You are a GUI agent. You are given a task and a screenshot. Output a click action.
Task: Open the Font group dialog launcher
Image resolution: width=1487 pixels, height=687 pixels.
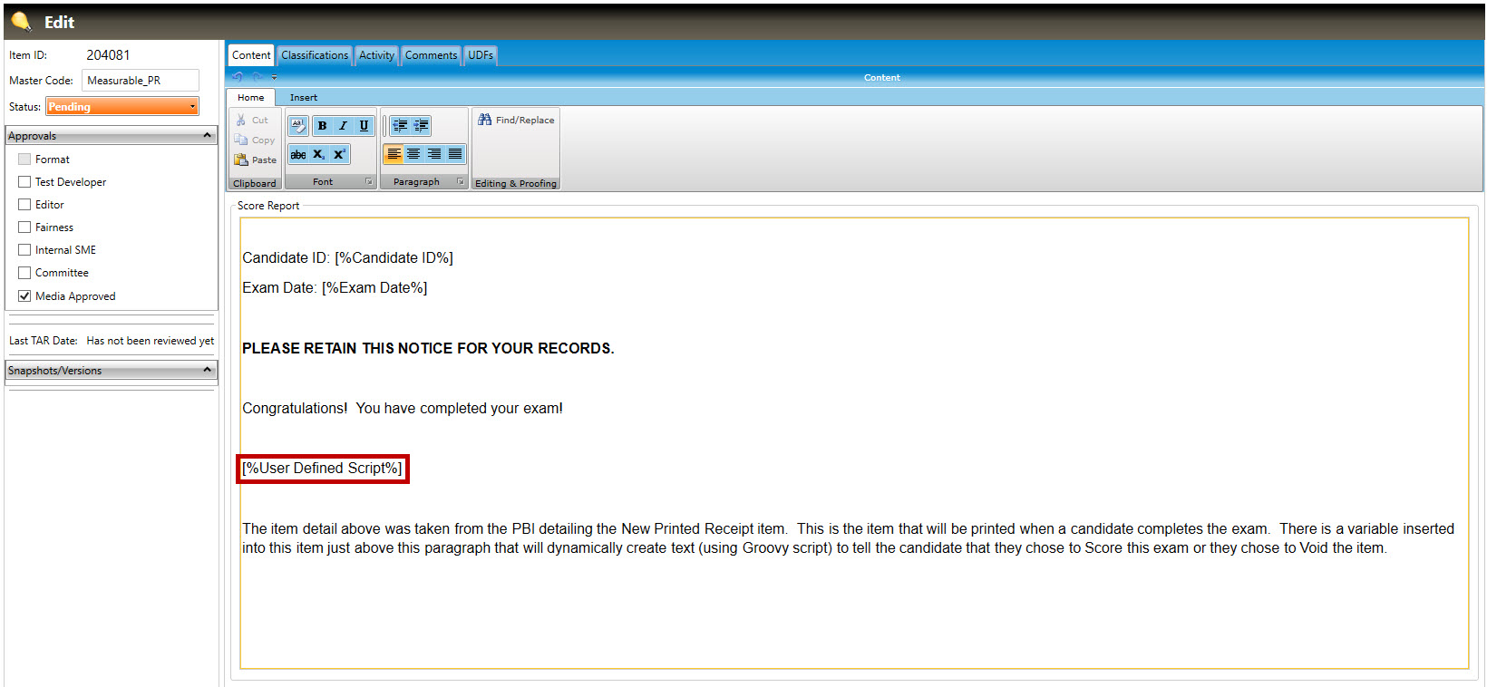pyautogui.click(x=369, y=182)
